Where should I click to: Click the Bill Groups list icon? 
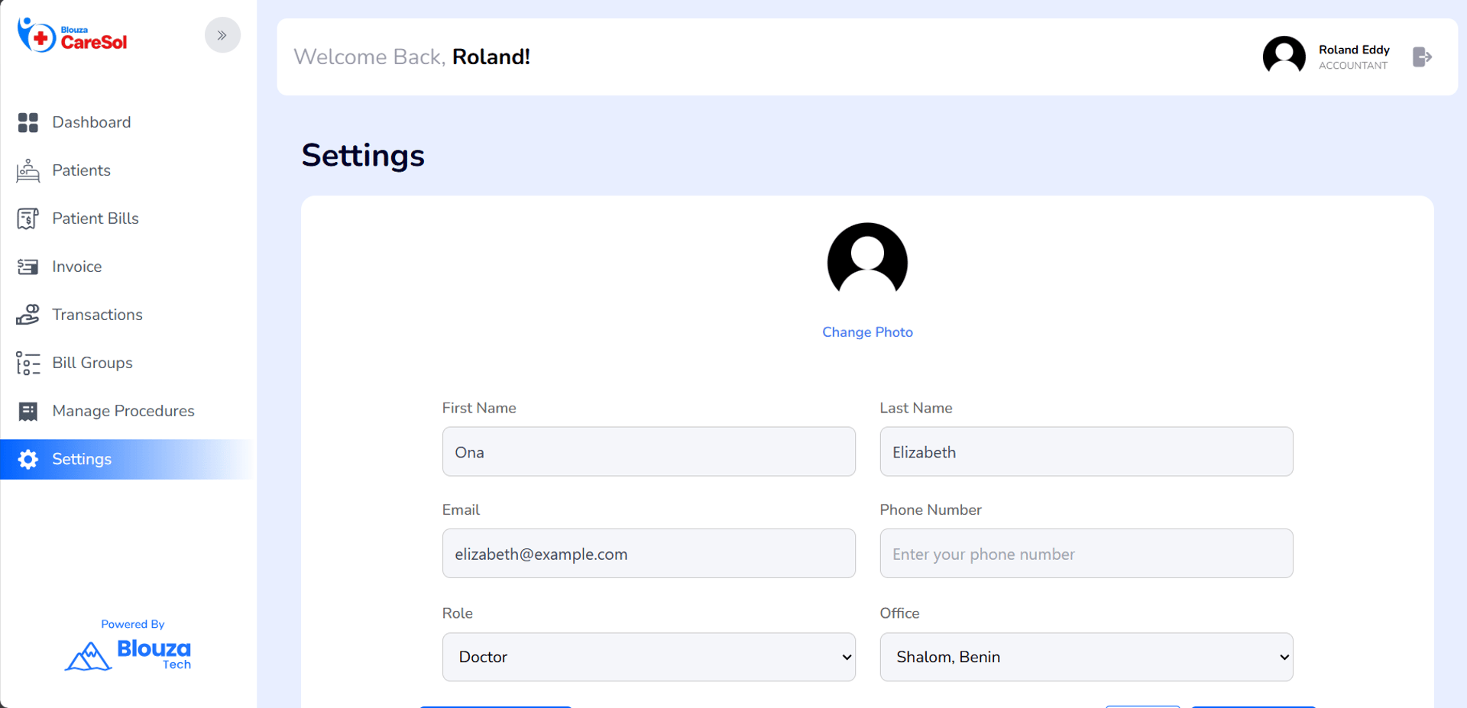[28, 363]
